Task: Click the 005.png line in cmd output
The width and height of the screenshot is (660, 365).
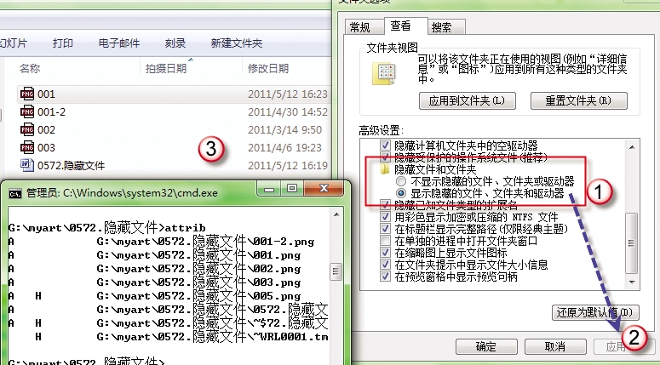Action: click(154, 296)
